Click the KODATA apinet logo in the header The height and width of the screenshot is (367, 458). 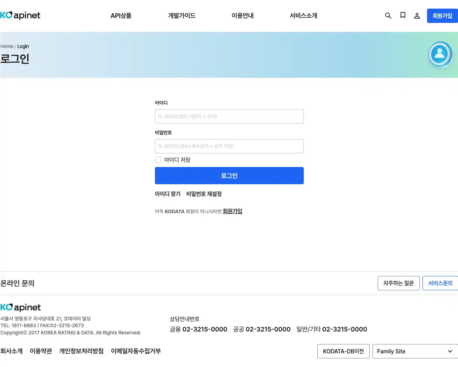click(20, 15)
